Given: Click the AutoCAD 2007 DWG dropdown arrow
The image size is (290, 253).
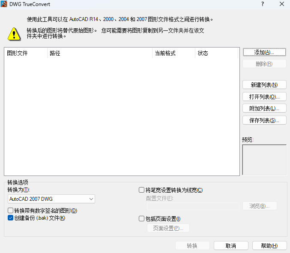Looking at the screenshot, I should (x=91, y=199).
